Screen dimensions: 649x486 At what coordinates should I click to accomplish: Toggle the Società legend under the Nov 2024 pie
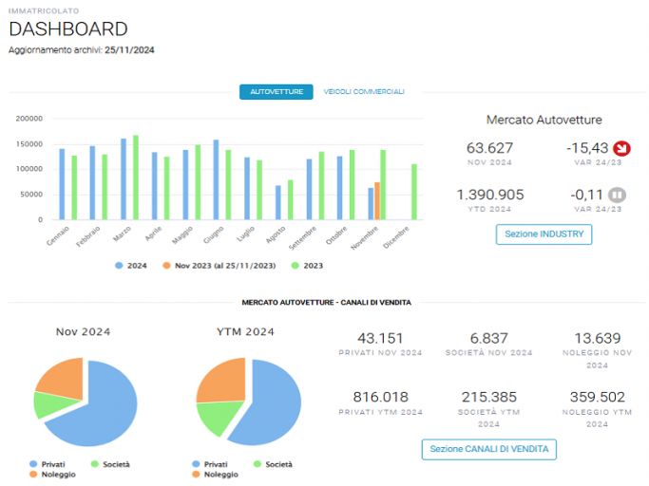tap(110, 464)
